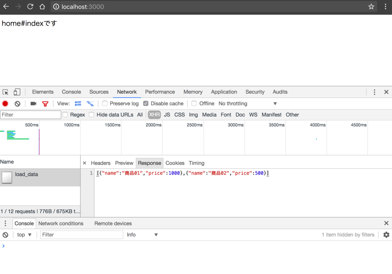Enable the Regex checkbox
392x274 pixels.
pos(65,115)
